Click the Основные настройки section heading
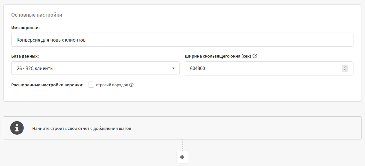This screenshot has height=166, width=365. (37, 15)
